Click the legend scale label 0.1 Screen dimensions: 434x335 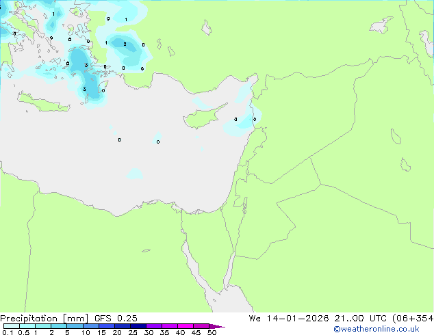pos(8,332)
